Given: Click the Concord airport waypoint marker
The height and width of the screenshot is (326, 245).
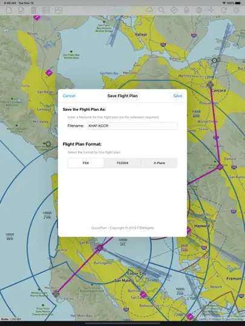Looking at the screenshot, I should [211, 85].
